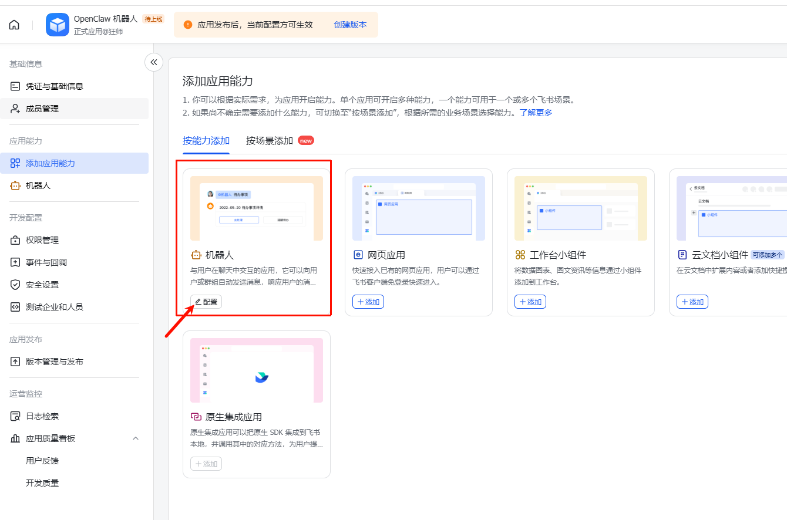Click the 添加应用能力 grid icon in sidebar

tap(15, 163)
